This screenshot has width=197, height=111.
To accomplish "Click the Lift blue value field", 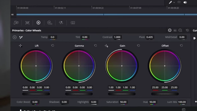I will pos(46,87).
